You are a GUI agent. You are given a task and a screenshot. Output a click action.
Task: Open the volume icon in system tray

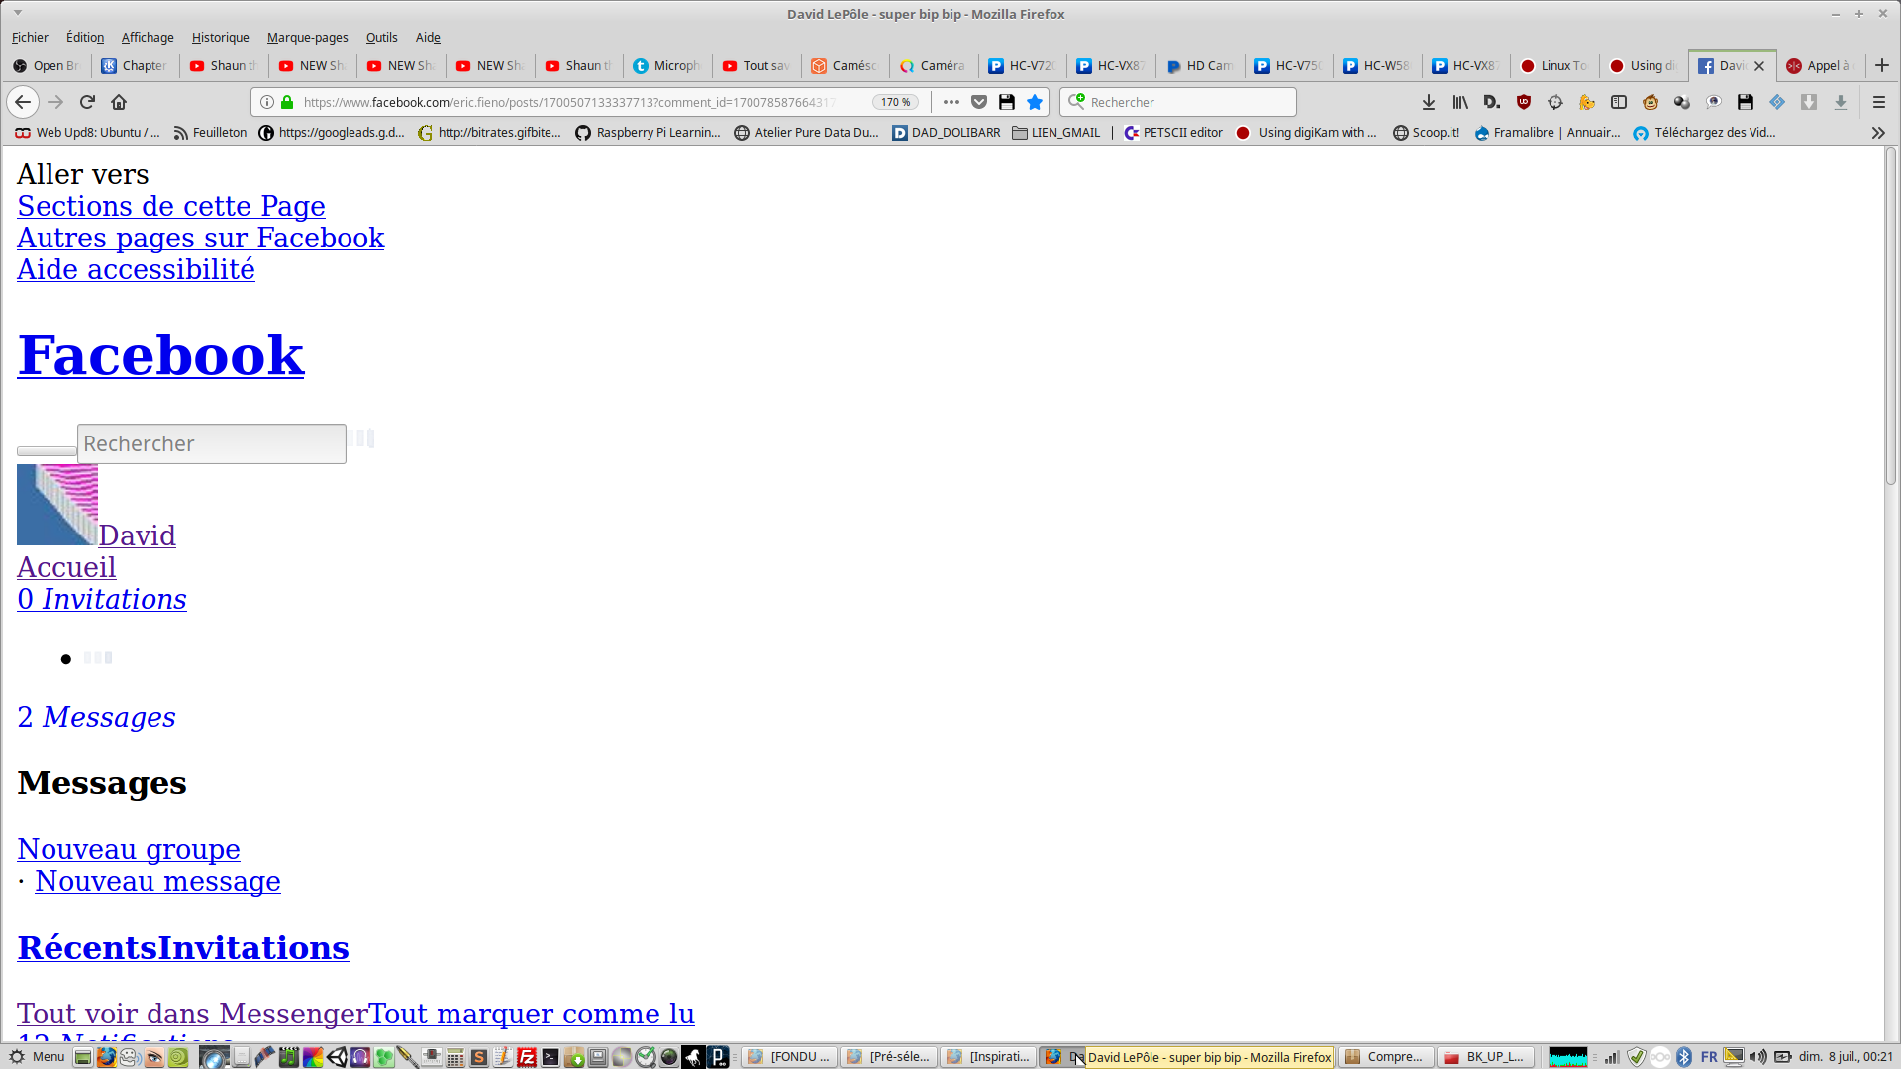[1757, 1057]
